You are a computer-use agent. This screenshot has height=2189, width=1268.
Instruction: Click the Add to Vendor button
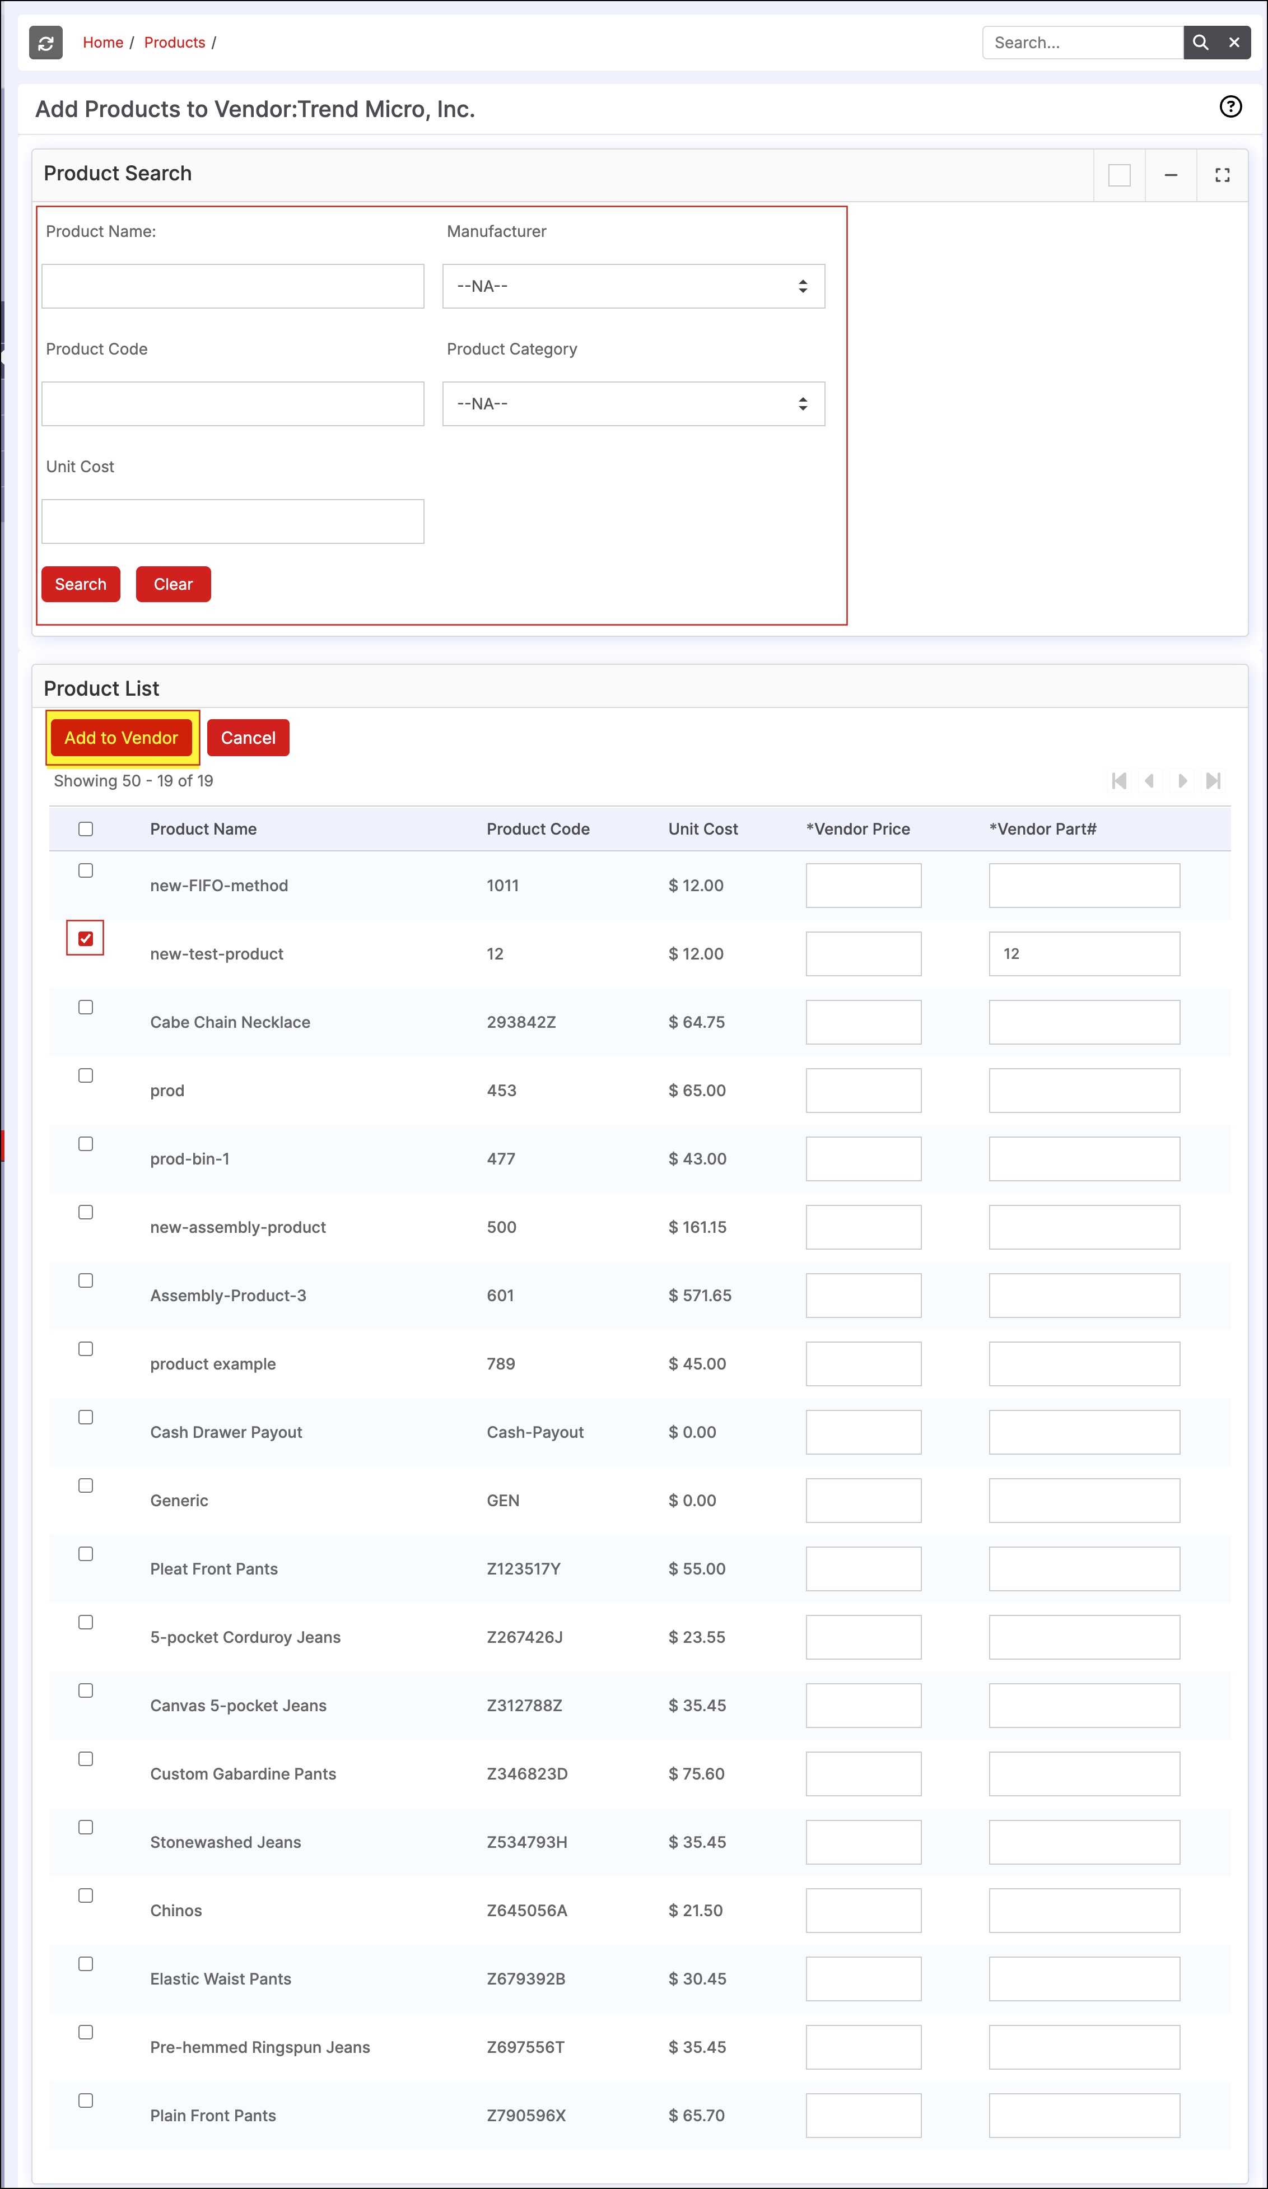122,738
